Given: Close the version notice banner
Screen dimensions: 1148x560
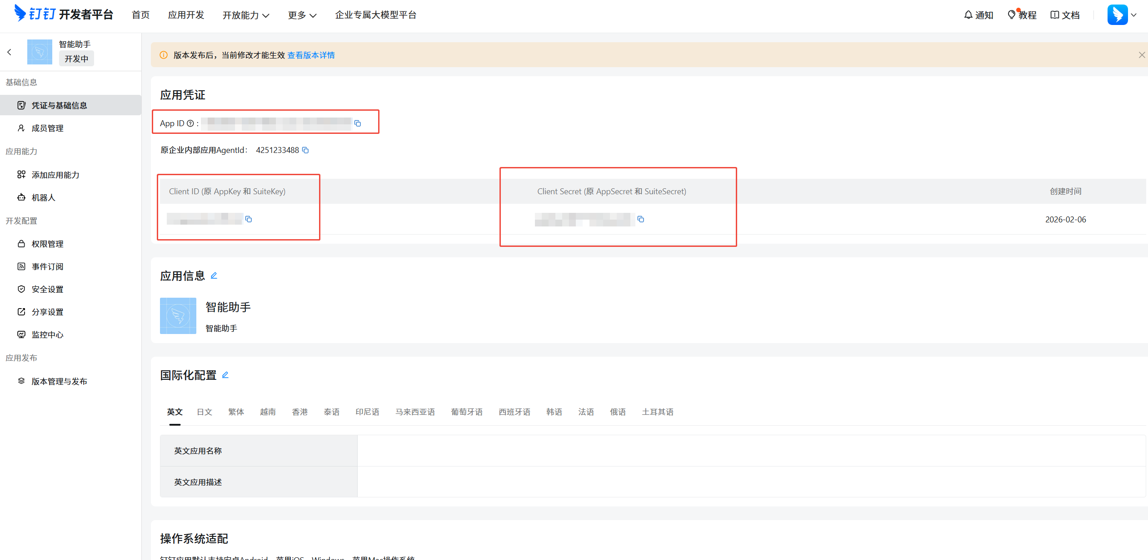Looking at the screenshot, I should (1141, 55).
